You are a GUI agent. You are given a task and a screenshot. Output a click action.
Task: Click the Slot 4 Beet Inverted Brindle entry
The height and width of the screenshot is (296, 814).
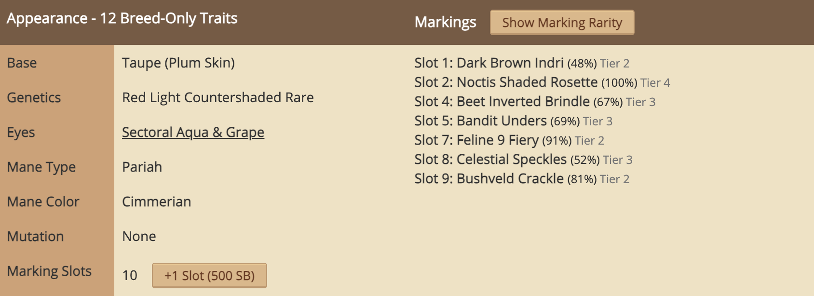[x=523, y=102]
